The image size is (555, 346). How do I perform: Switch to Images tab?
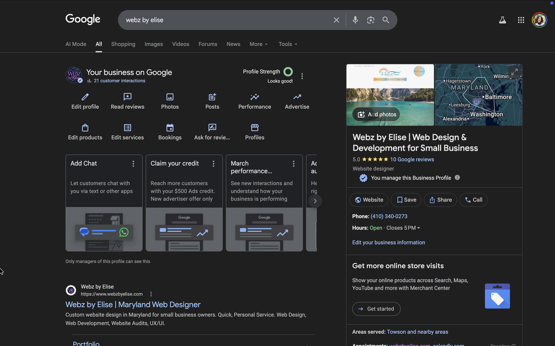click(154, 44)
